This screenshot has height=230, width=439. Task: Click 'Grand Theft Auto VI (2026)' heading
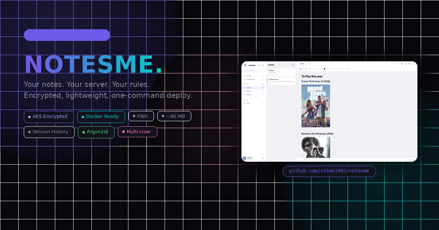316,81
